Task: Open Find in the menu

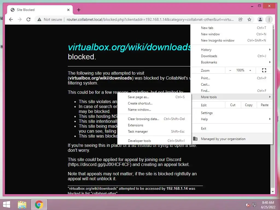Action: pyautogui.click(x=232, y=91)
